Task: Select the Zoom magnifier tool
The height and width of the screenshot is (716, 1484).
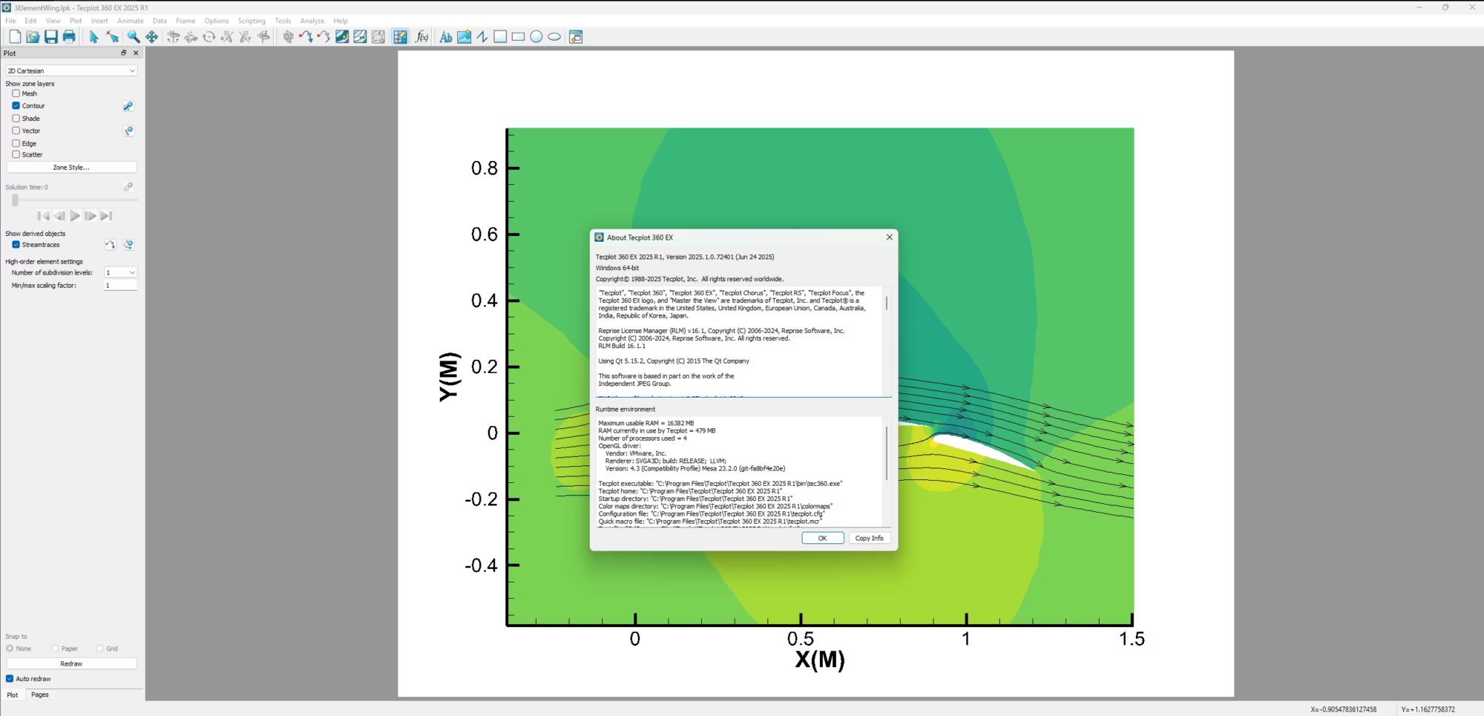Action: click(133, 36)
